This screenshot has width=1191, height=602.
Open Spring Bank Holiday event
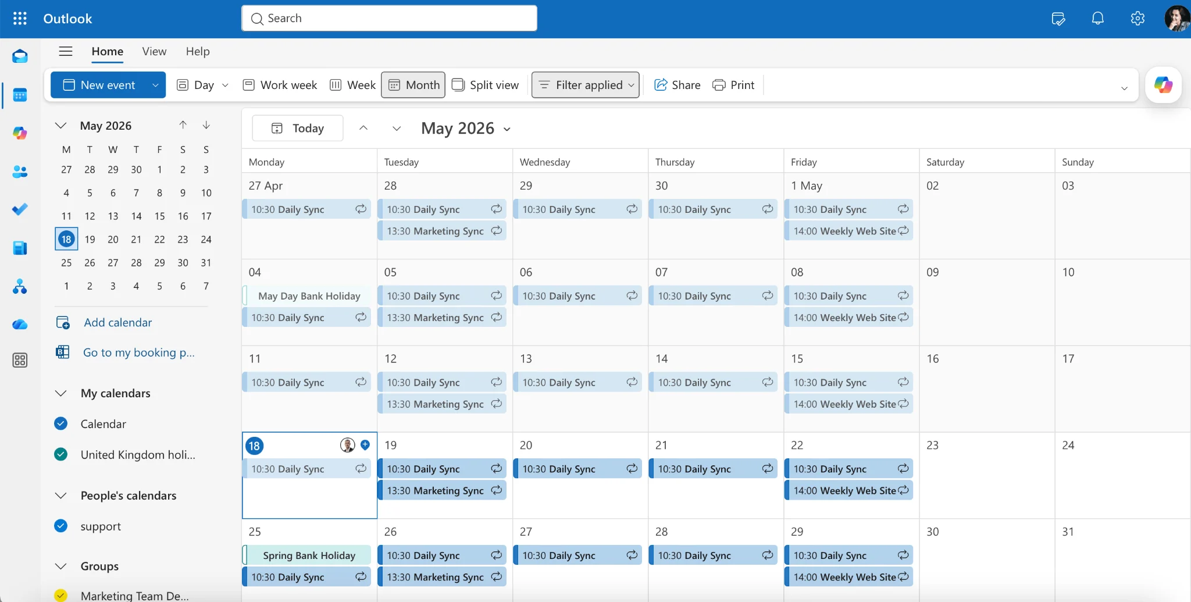(307, 555)
